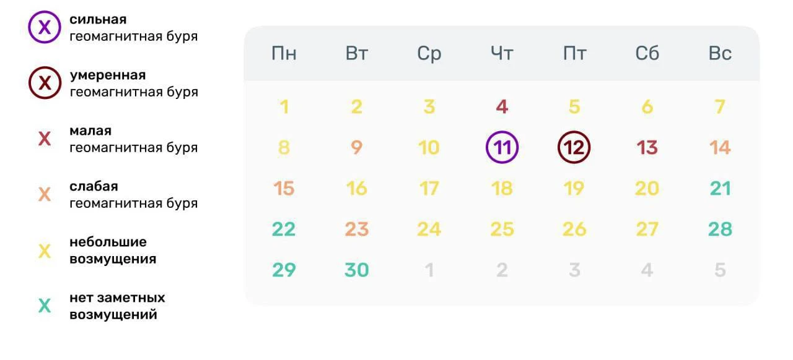Image resolution: width=793 pixels, height=360 pixels.
Task: Select the Пн weekday column header
Action: click(284, 53)
